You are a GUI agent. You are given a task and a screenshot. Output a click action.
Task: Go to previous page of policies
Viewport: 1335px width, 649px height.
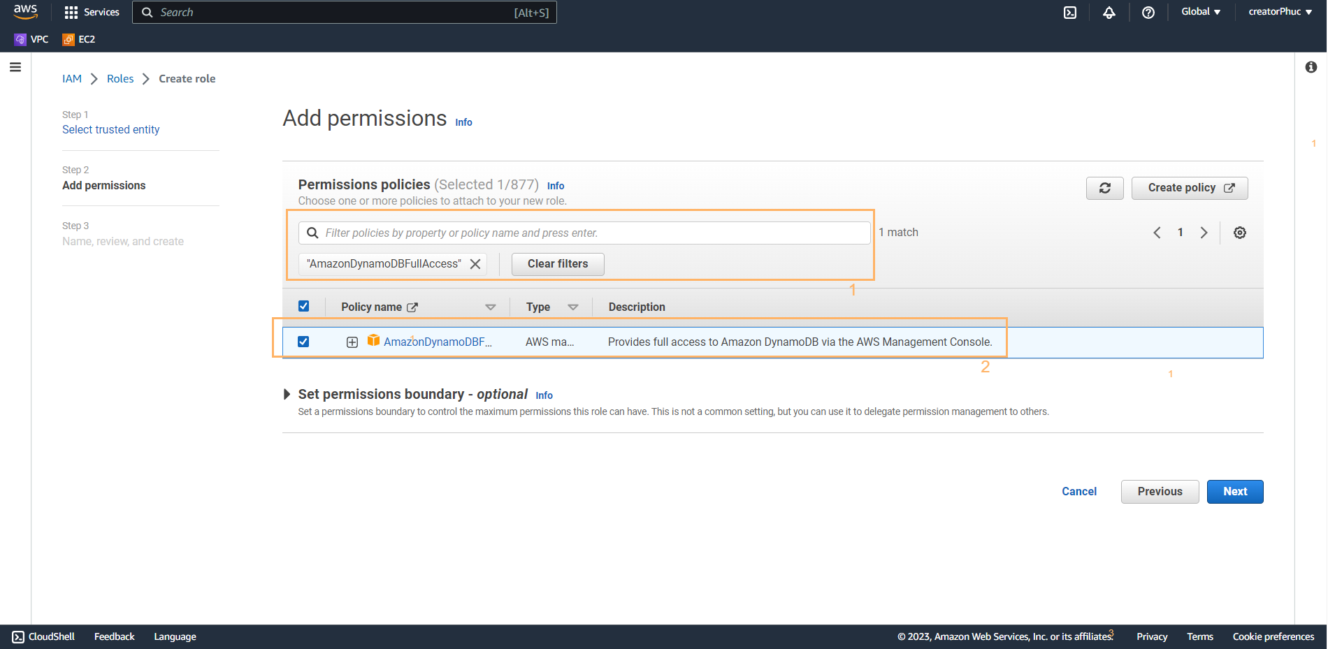(1157, 233)
